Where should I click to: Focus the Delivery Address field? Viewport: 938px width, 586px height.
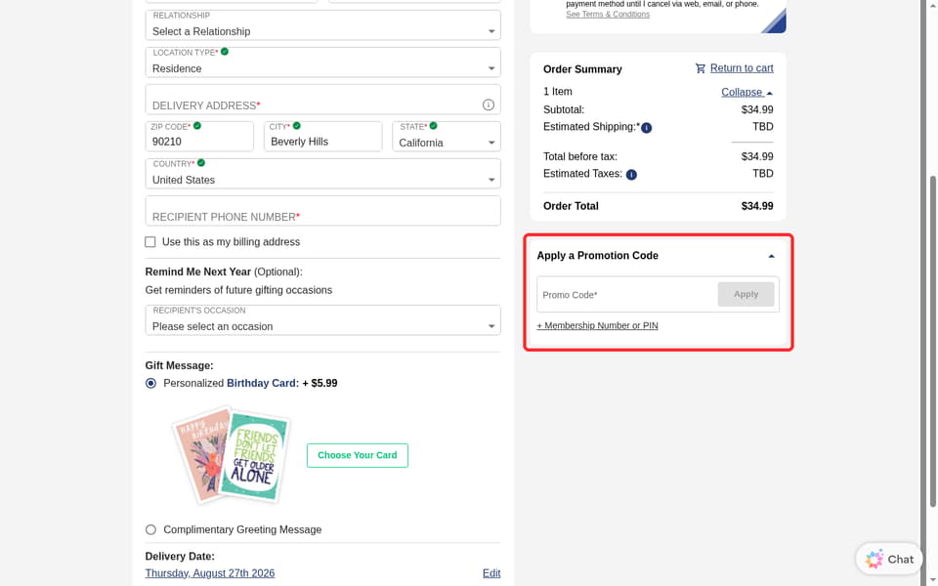click(323, 100)
